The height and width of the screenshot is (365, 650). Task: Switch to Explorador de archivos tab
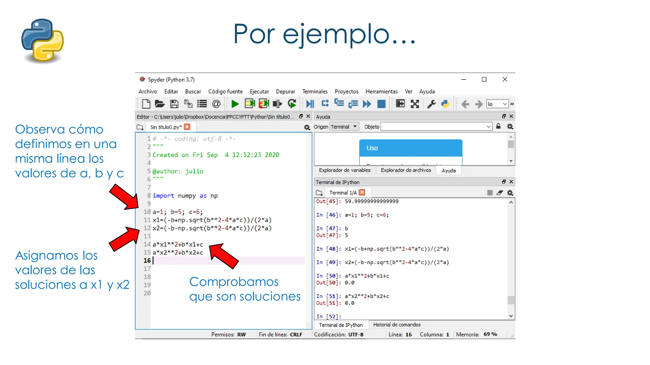tap(406, 170)
